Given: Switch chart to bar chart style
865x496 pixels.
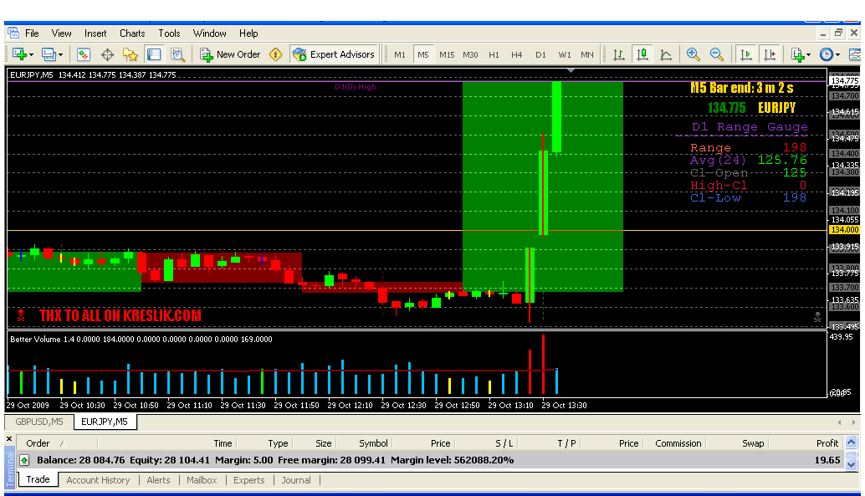Looking at the screenshot, I should [619, 54].
